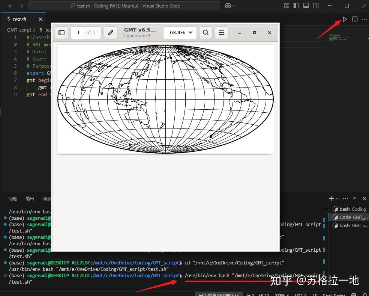Toggle the side pane in the PDF viewer
The image size is (369, 296).
[x=61, y=33]
